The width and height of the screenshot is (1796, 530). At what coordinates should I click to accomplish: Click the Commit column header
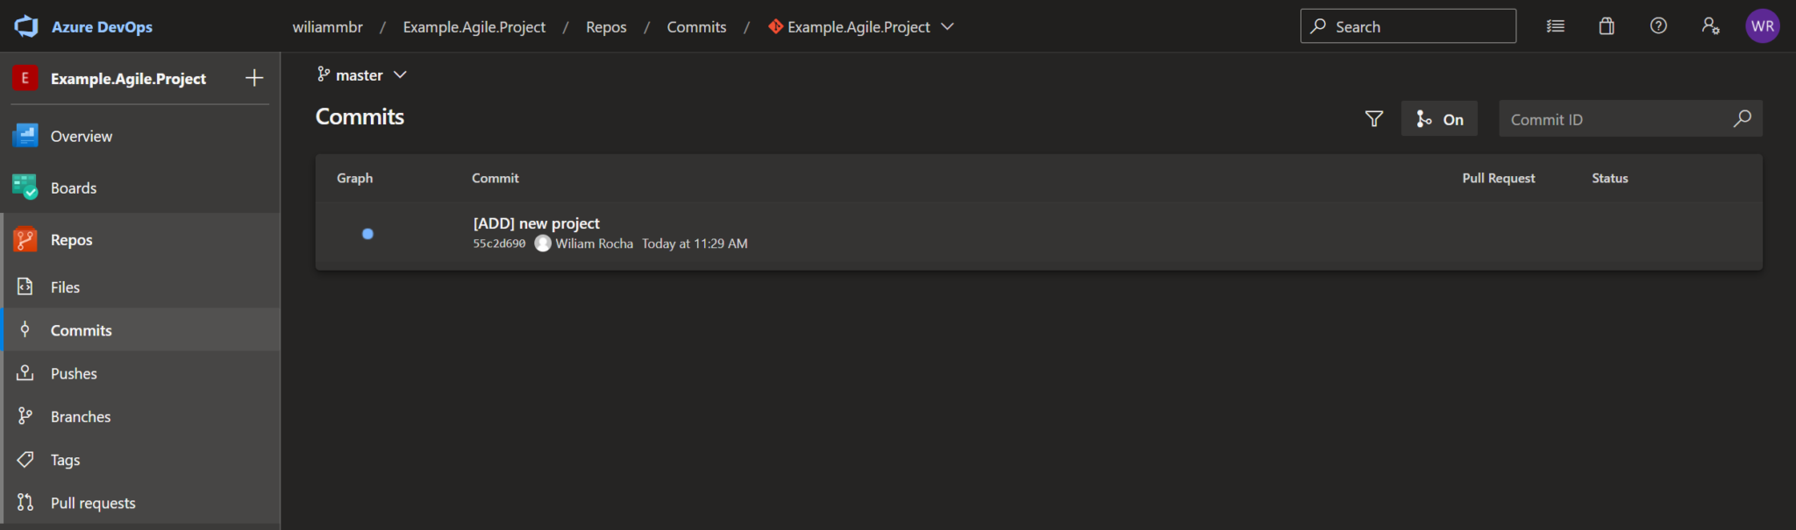point(495,178)
